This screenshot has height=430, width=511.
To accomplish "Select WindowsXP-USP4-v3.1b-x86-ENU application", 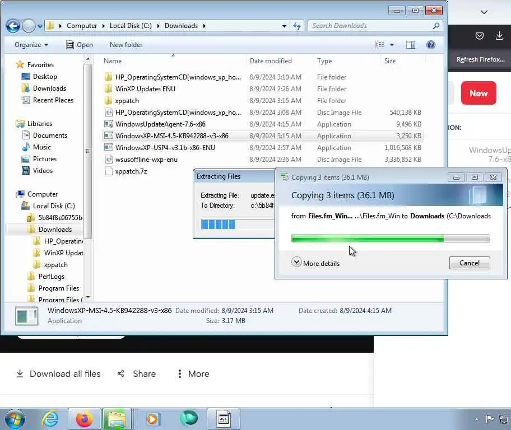I will pyautogui.click(x=165, y=148).
